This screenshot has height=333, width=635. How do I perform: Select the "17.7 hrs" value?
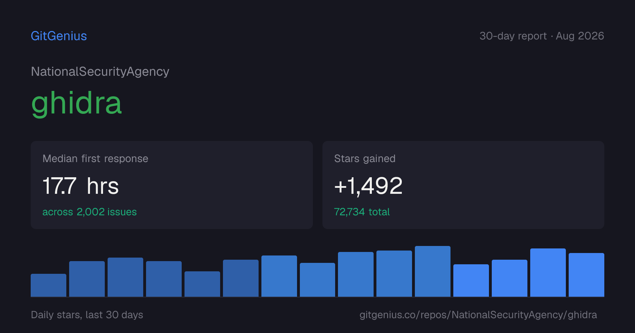coord(80,186)
